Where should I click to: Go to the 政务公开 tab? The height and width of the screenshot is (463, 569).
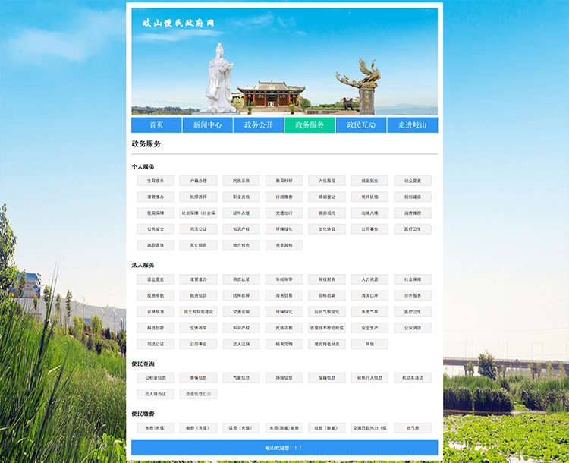(259, 125)
